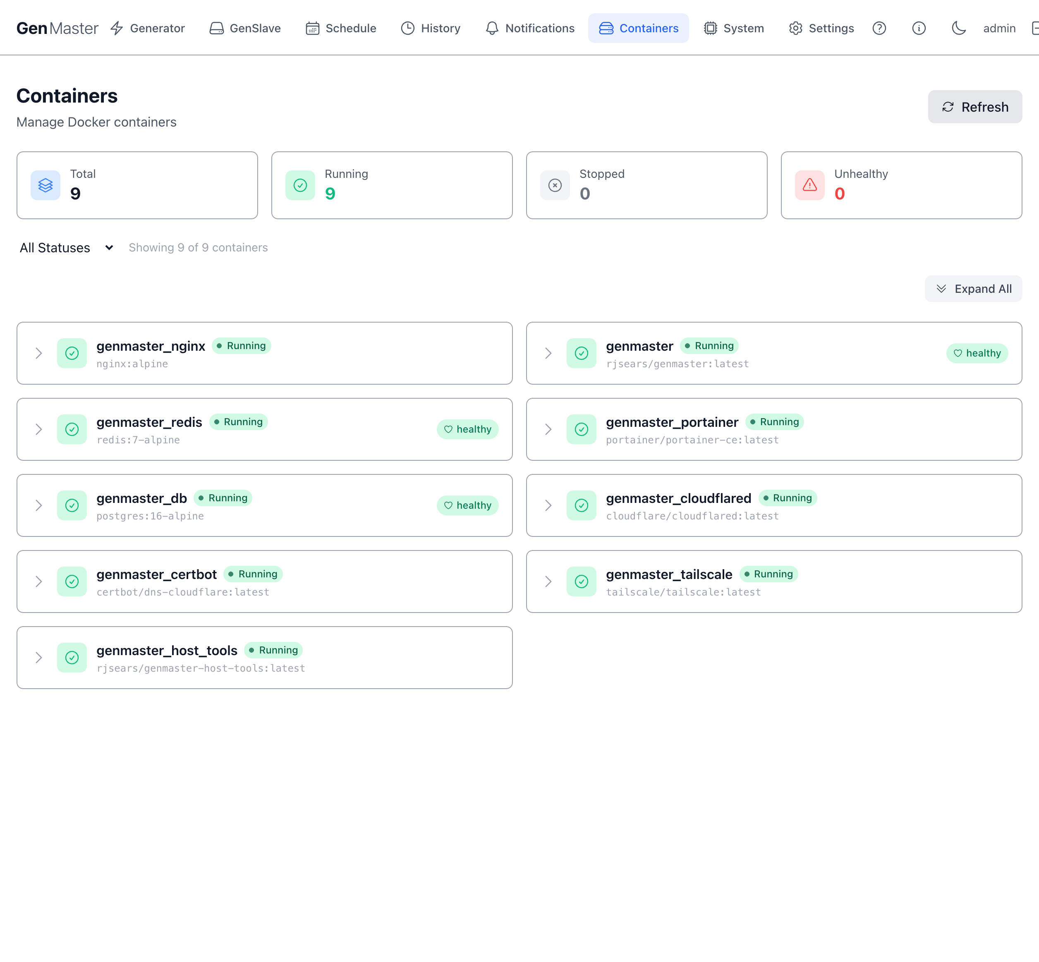Click Running badge on genmaster_tailscale
The width and height of the screenshot is (1039, 962).
pos(769,574)
